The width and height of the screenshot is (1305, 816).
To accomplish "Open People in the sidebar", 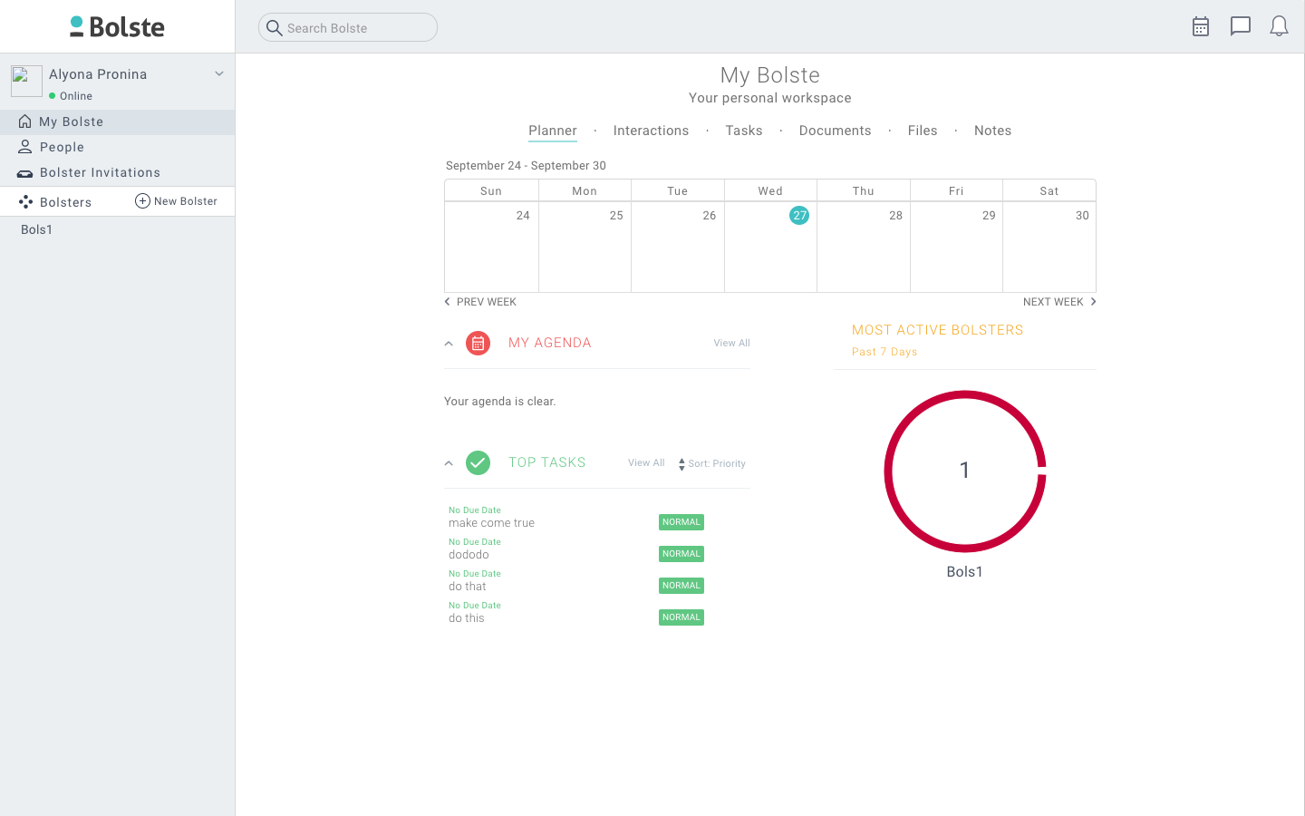I will click(62, 147).
